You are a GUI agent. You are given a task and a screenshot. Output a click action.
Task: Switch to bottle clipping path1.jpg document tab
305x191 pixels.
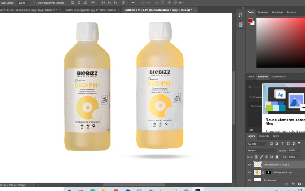(91, 10)
